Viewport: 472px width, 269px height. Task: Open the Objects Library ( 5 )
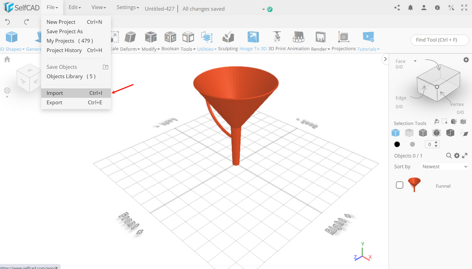pyautogui.click(x=64, y=76)
